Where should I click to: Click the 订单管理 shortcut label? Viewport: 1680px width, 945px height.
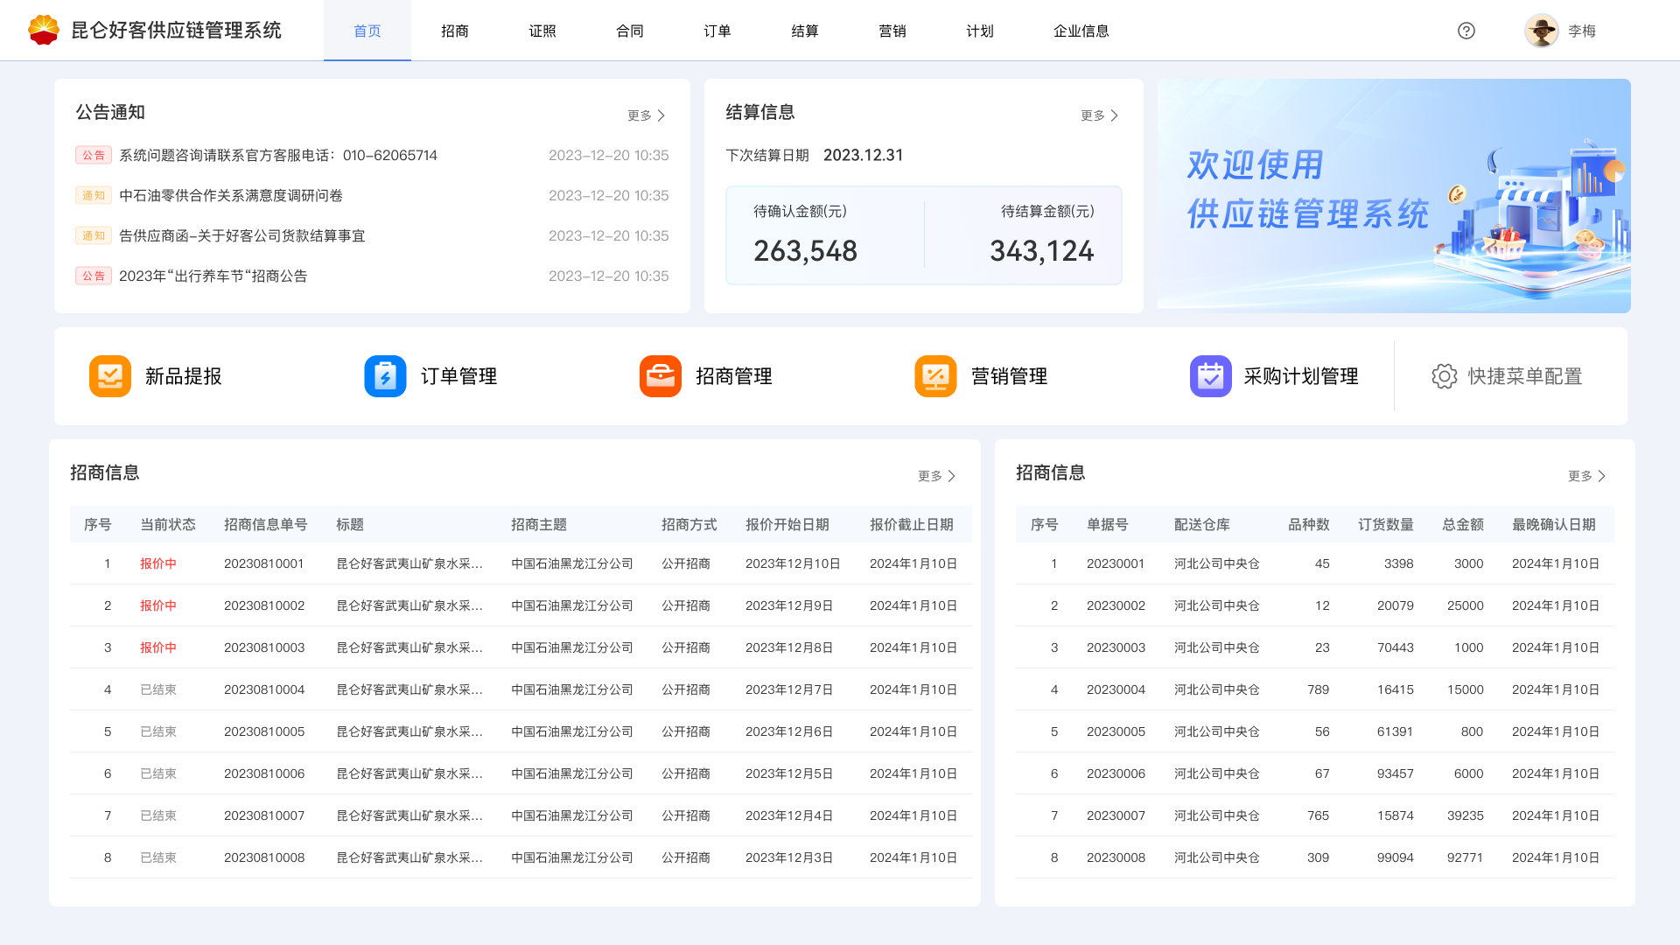point(458,376)
